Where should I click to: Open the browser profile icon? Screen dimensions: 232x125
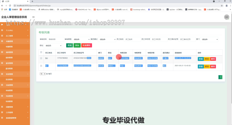227,6
